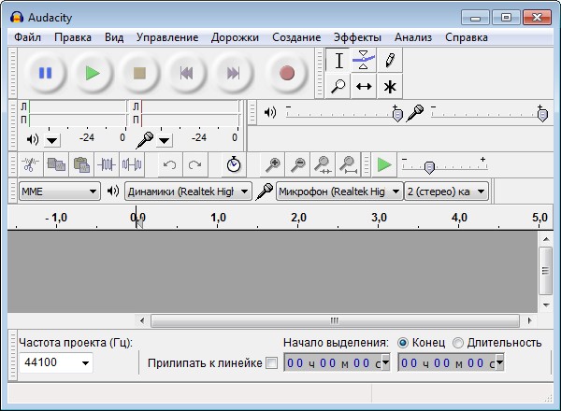
Task: Click the Undo arrow icon
Action: pos(169,164)
